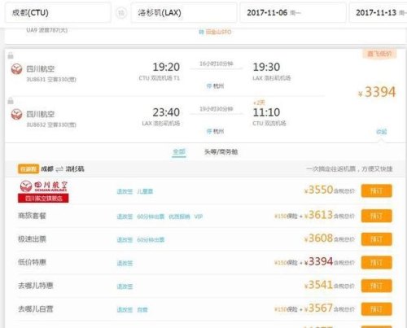
Task: Click the 优质报销 label
Action: point(179,216)
